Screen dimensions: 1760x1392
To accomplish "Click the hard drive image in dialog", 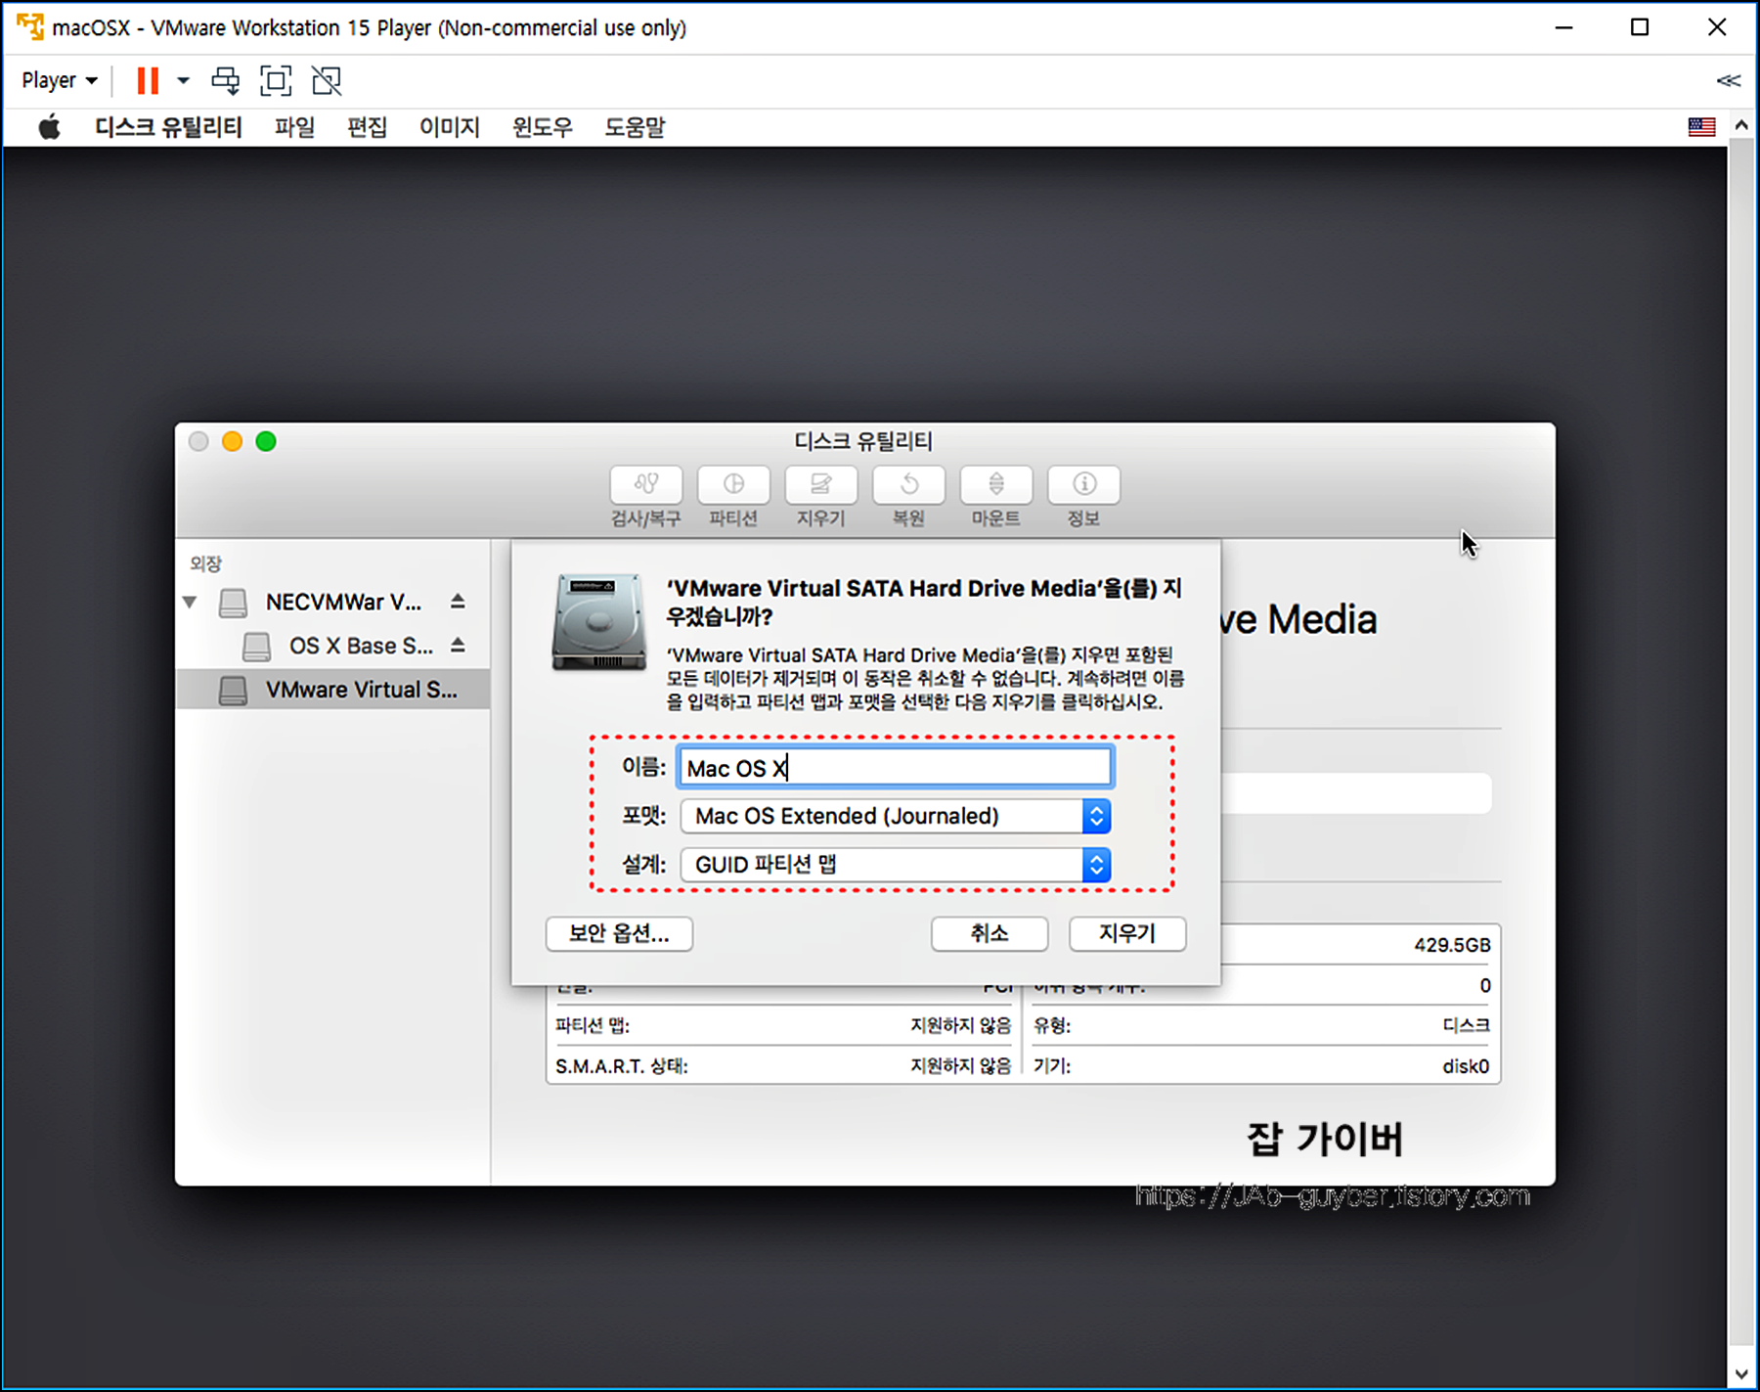I will click(x=598, y=622).
